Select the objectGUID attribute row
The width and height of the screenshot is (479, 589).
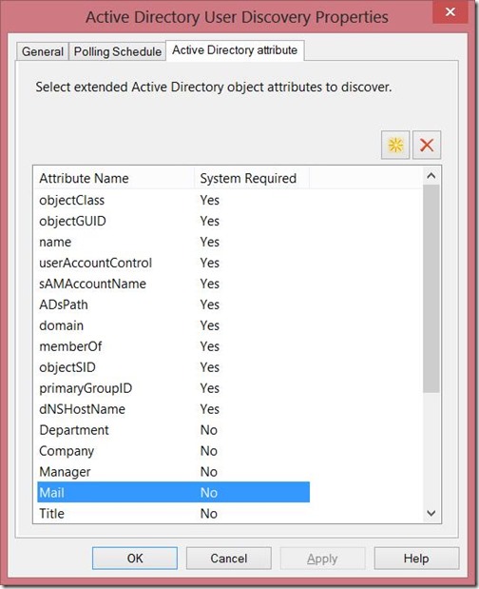pos(173,221)
